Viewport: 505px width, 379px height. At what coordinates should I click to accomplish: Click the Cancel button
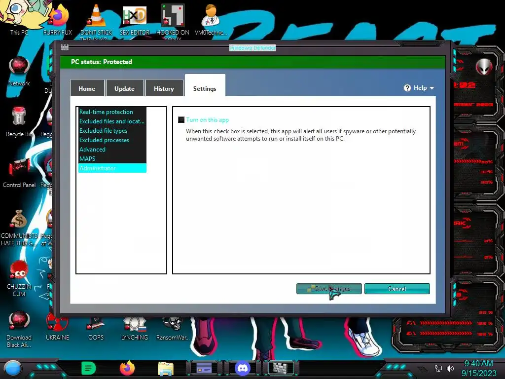(397, 289)
